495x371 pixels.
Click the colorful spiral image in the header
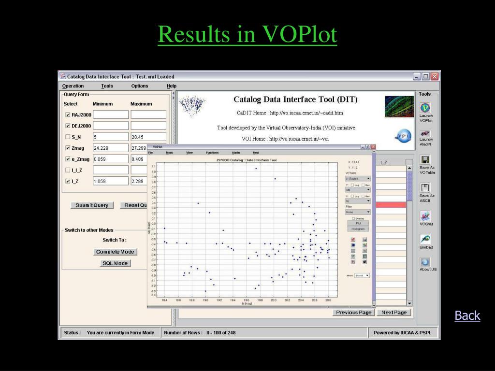click(399, 107)
